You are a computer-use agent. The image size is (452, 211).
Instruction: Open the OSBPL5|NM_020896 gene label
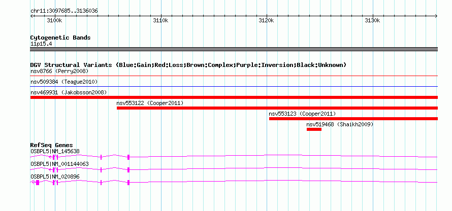click(x=55, y=177)
